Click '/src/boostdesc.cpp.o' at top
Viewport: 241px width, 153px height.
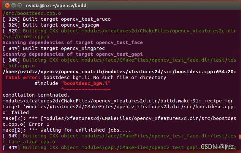32,13
